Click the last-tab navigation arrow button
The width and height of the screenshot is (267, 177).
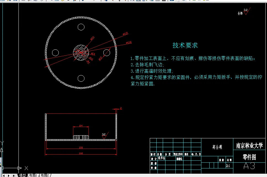[13, 175]
